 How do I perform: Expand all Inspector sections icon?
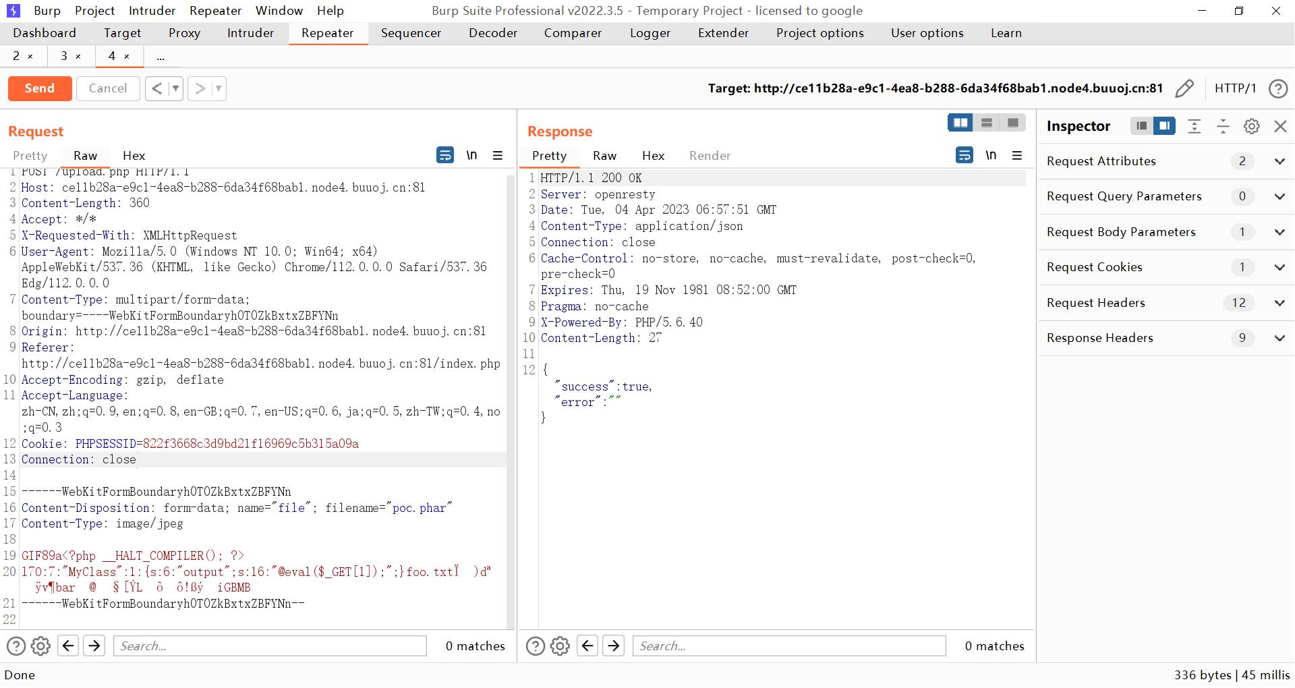[x=1195, y=126]
